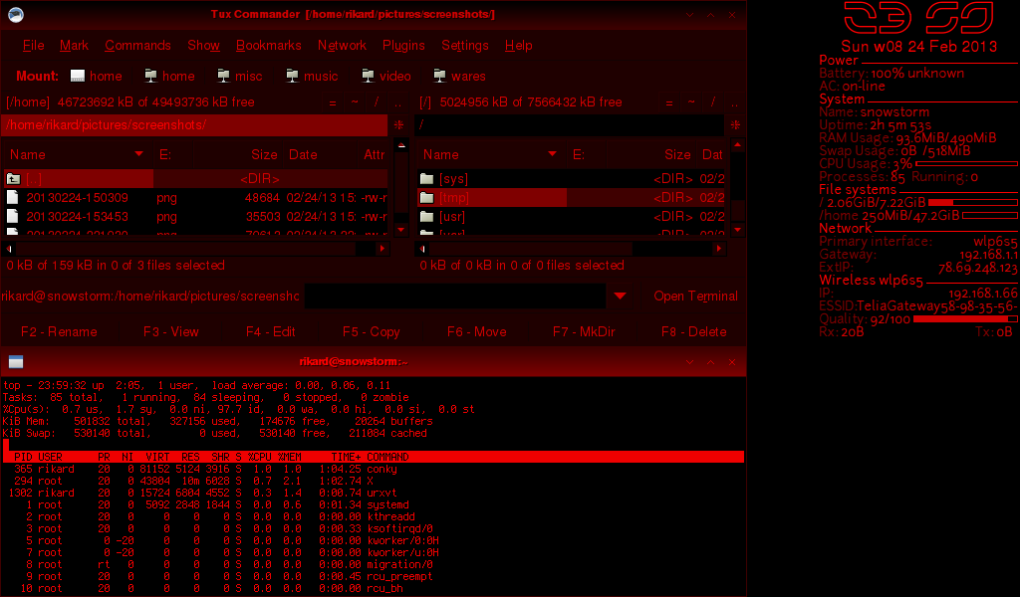
Task: Click the F4 - Edit button
Action: tap(271, 332)
